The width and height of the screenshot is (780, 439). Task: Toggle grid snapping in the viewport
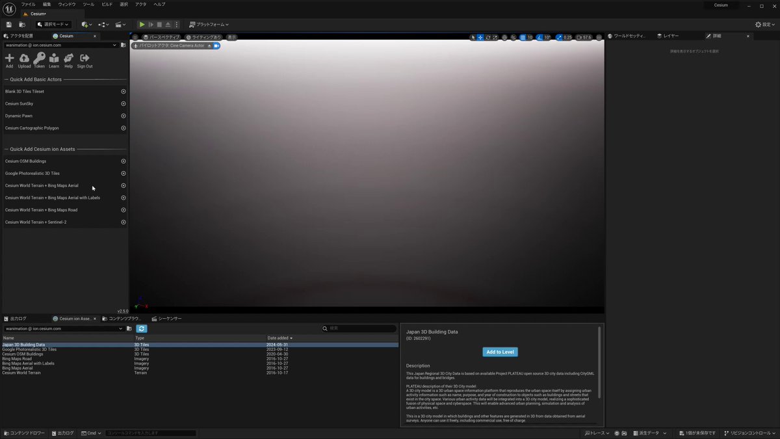tap(523, 37)
